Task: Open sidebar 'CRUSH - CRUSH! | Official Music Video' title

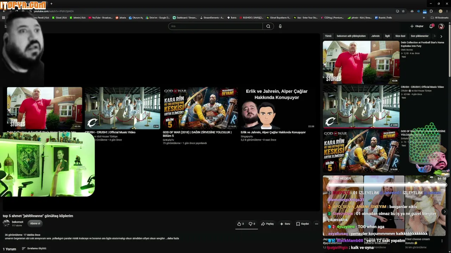Action: click(422, 87)
